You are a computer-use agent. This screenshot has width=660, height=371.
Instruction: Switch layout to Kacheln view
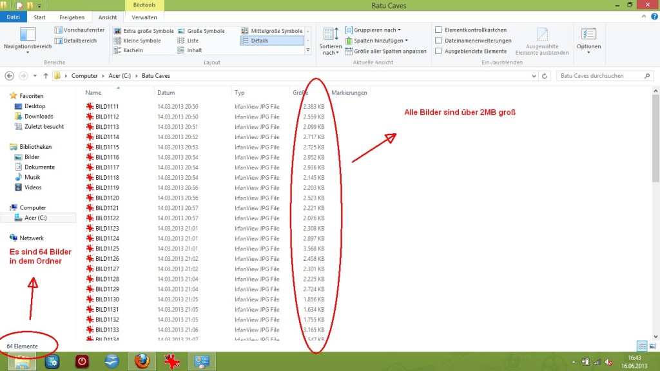117,50
